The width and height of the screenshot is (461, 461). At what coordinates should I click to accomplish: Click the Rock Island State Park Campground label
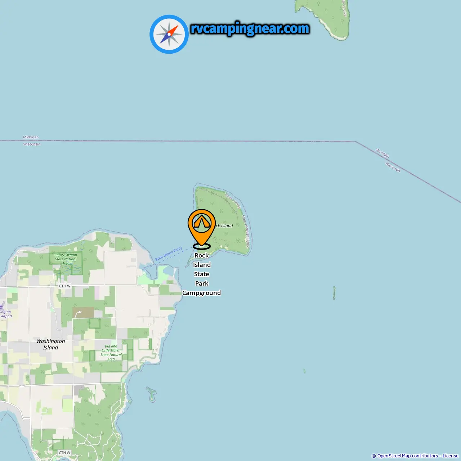point(202,274)
